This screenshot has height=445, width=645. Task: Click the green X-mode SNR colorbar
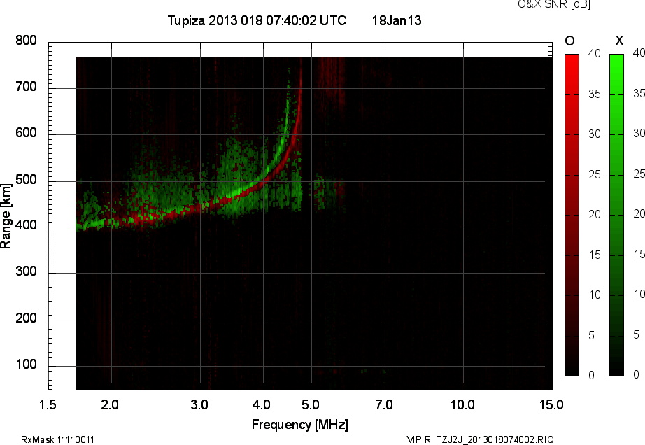[616, 215]
